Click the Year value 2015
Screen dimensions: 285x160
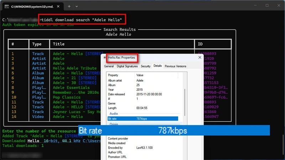(139, 90)
